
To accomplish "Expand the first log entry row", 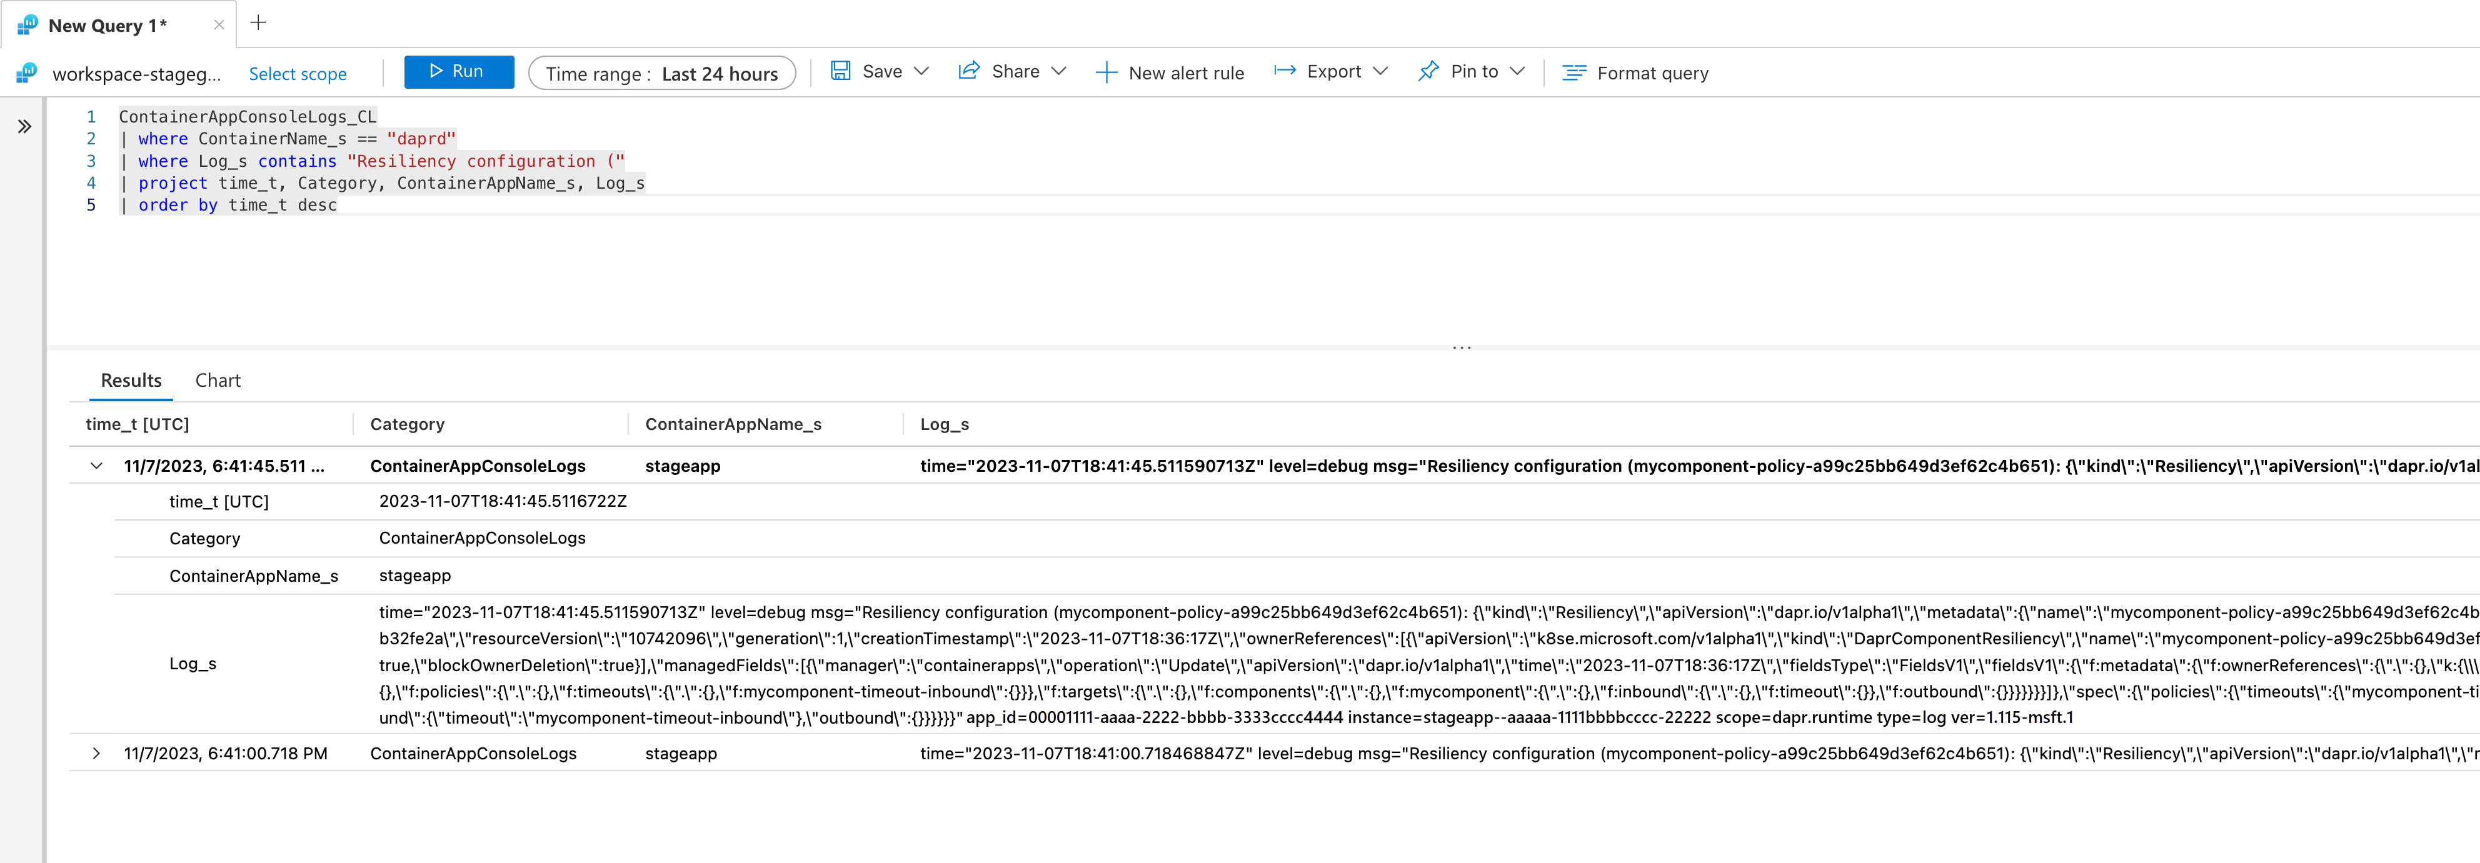I will click(x=96, y=465).
